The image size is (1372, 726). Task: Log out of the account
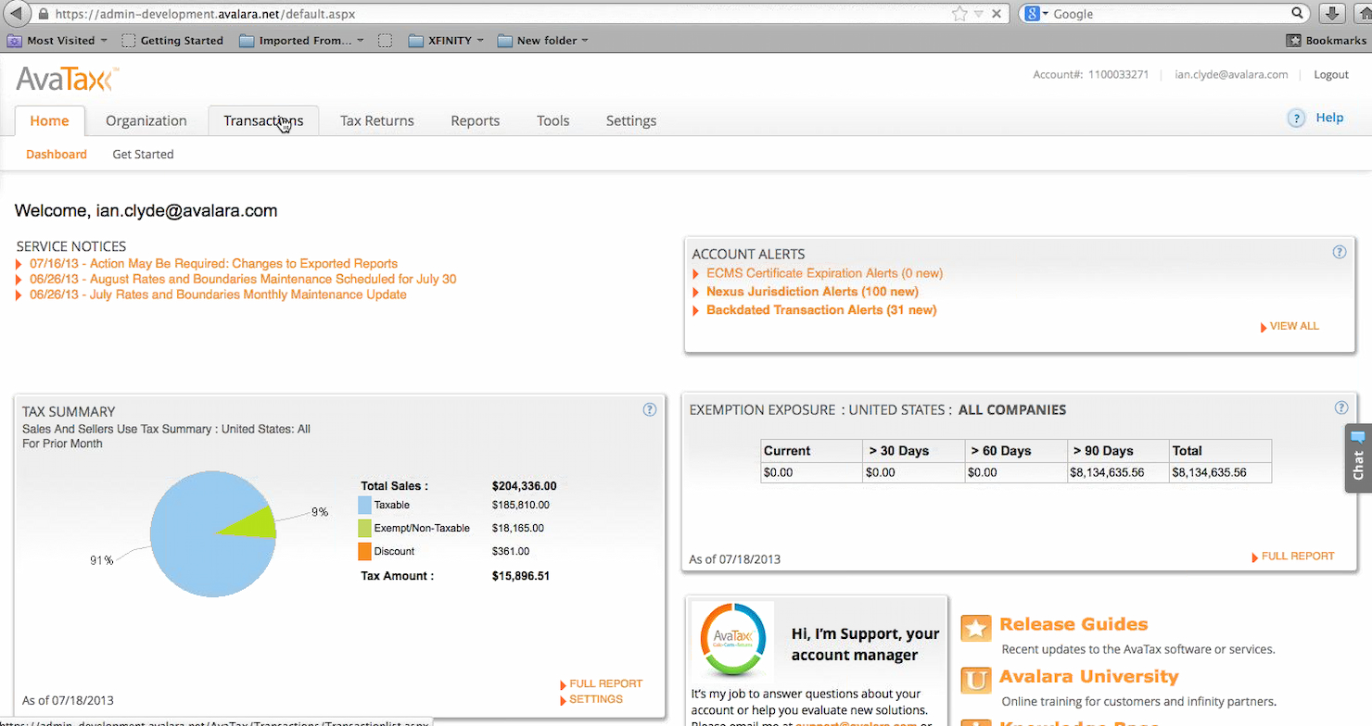[x=1331, y=75]
